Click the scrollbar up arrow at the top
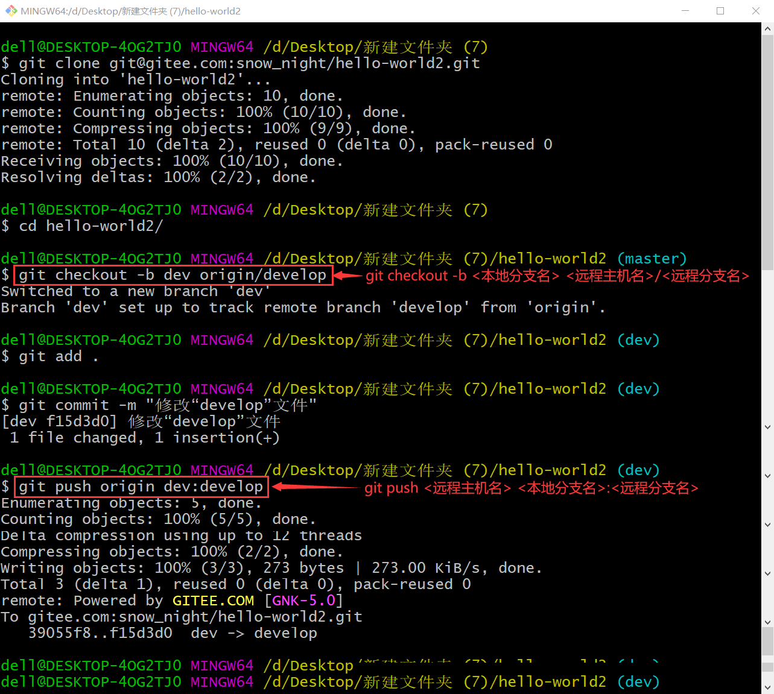 point(767,28)
